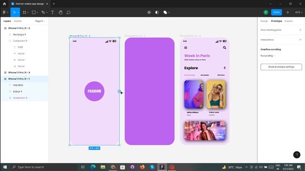Select the Pen tool

[43, 12]
